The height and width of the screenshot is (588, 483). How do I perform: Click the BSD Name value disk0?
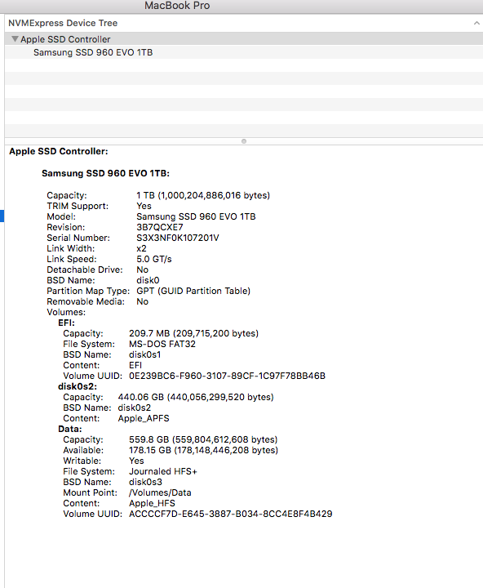coord(148,280)
